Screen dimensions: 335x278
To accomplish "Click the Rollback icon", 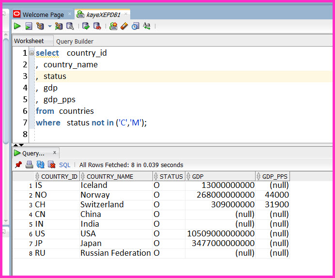I will coord(97,26).
